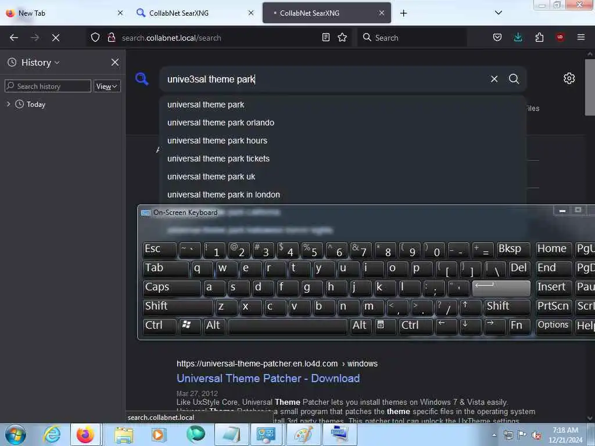Tap Home key on On-Screen Keyboard
The width and height of the screenshot is (595, 446).
pyautogui.click(x=553, y=250)
